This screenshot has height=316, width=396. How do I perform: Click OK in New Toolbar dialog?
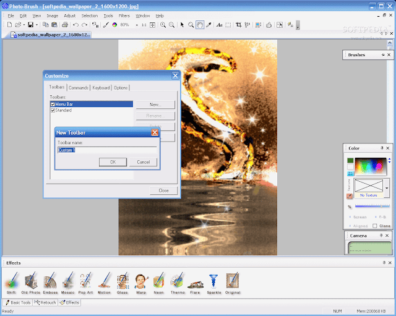click(x=113, y=162)
